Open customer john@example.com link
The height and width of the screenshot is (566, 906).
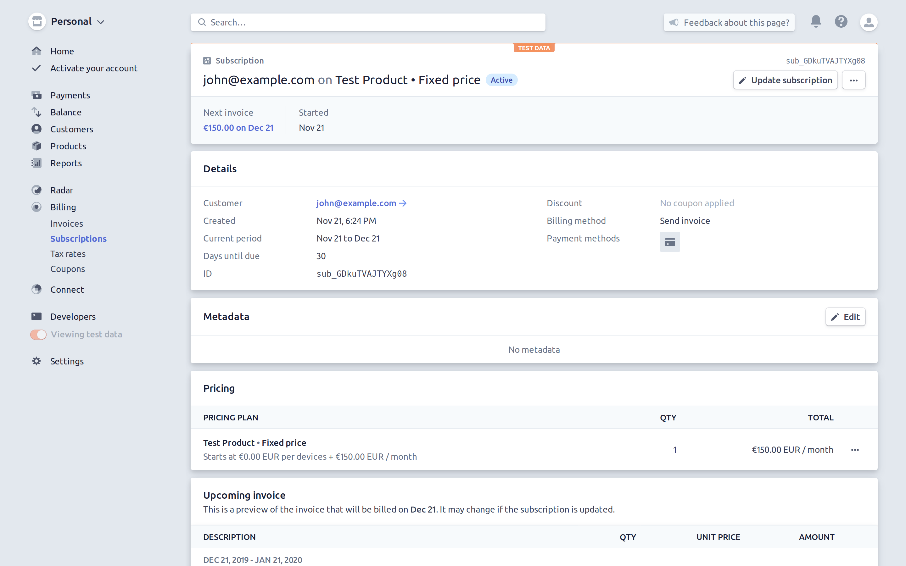pos(356,203)
